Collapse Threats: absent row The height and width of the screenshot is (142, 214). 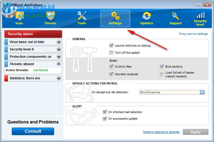point(33,64)
